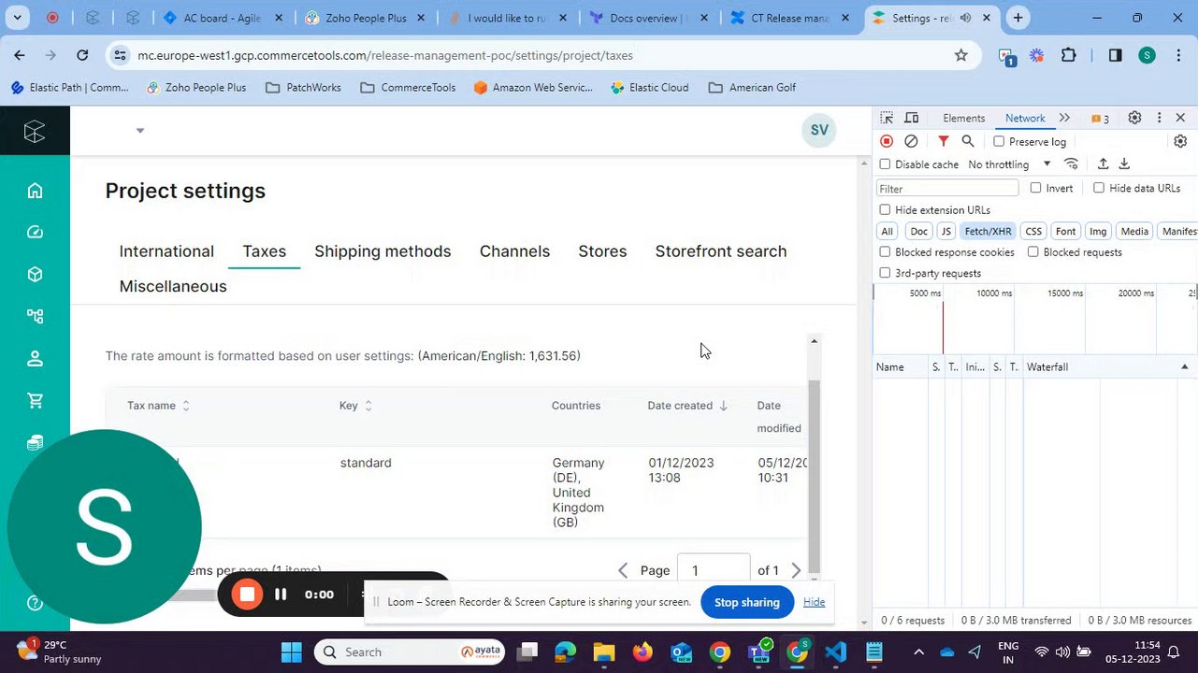Click the SV user avatar
1198x673 pixels.
[x=819, y=130]
